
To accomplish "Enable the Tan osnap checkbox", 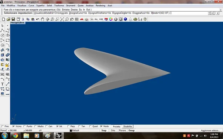I will coord(79,126).
